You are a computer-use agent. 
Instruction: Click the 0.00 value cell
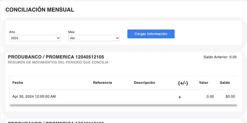coord(210,97)
